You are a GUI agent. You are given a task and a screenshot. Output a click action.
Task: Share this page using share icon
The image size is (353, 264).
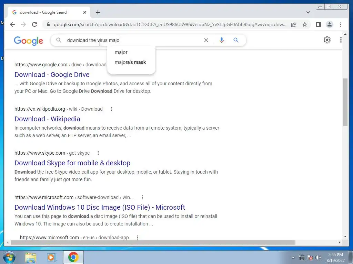tap(294, 24)
